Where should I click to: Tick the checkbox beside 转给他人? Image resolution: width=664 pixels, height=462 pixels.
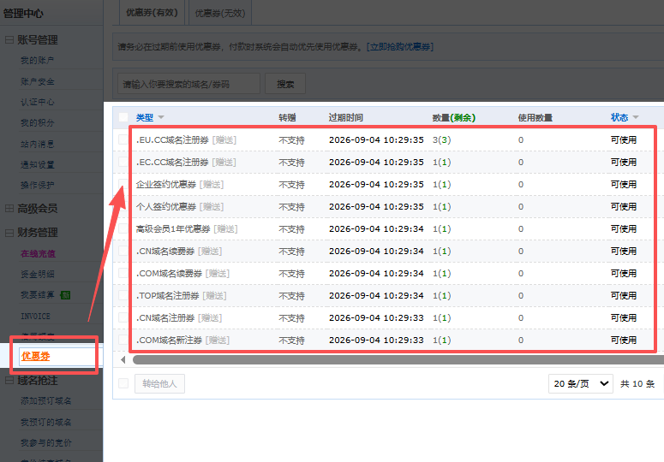click(123, 383)
